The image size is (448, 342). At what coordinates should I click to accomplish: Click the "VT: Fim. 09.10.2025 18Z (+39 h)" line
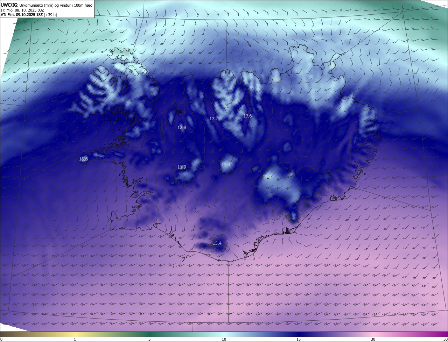[x=29, y=15]
